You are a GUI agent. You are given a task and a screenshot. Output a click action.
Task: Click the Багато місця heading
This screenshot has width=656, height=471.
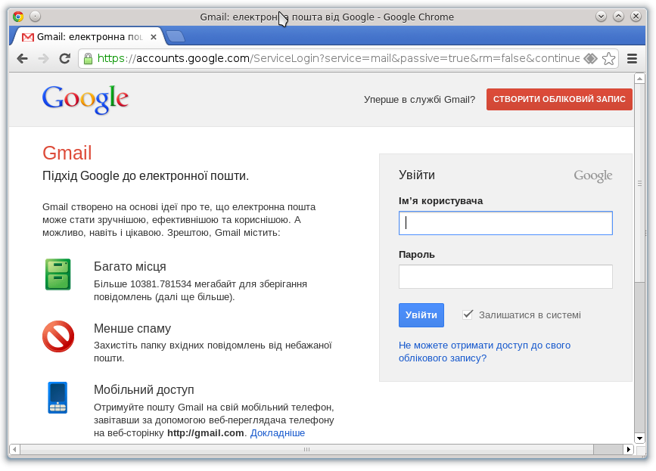tap(129, 267)
